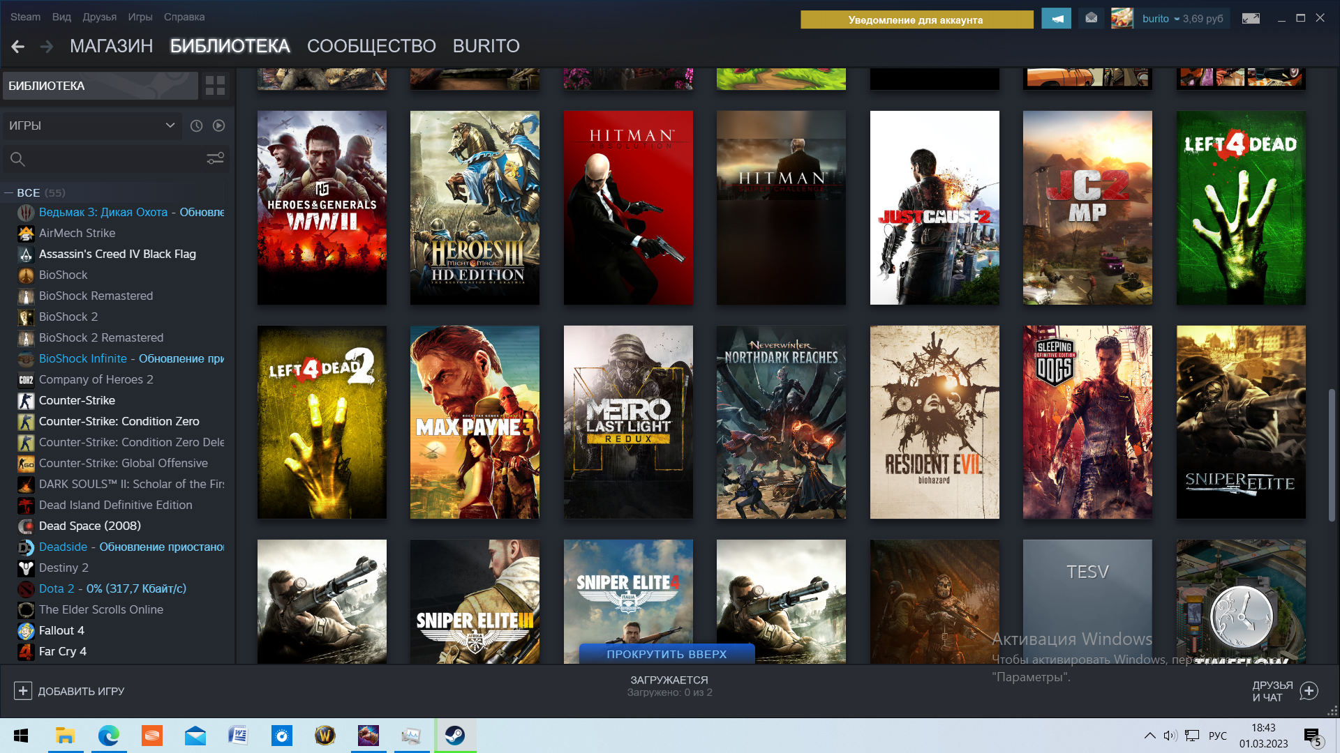Viewport: 1340px width, 753px height.
Task: Select Metro Last Light Redux cover
Action: coord(628,422)
